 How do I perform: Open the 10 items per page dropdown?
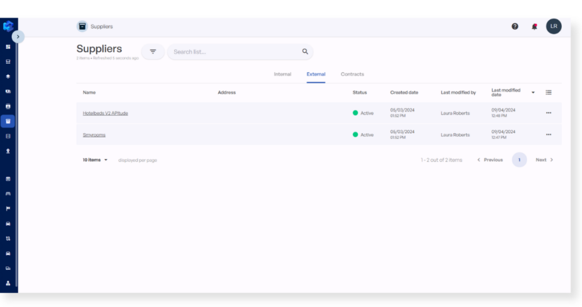pyautogui.click(x=95, y=160)
